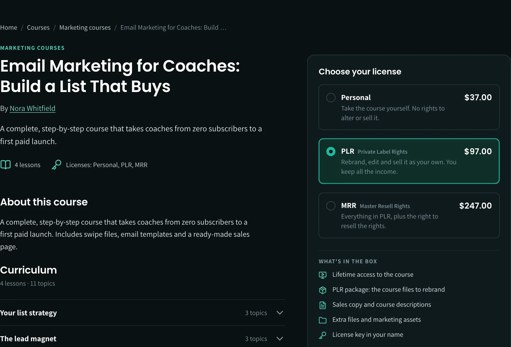Click the $37.00 Personal price

click(478, 97)
